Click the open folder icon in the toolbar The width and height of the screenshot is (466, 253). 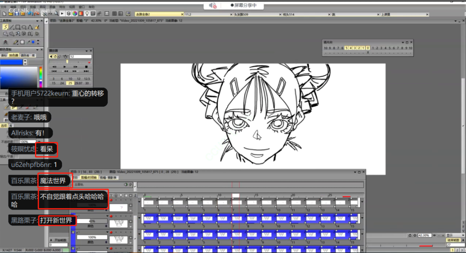tap(10, 14)
